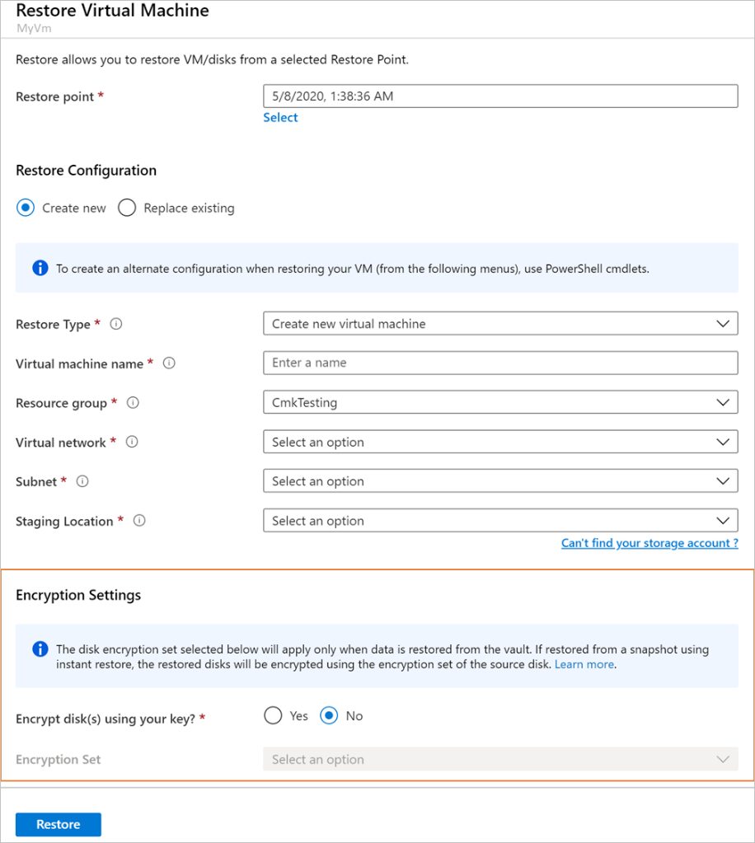Image resolution: width=755 pixels, height=843 pixels.
Task: Click info icon next to Resource group
Action: [133, 403]
